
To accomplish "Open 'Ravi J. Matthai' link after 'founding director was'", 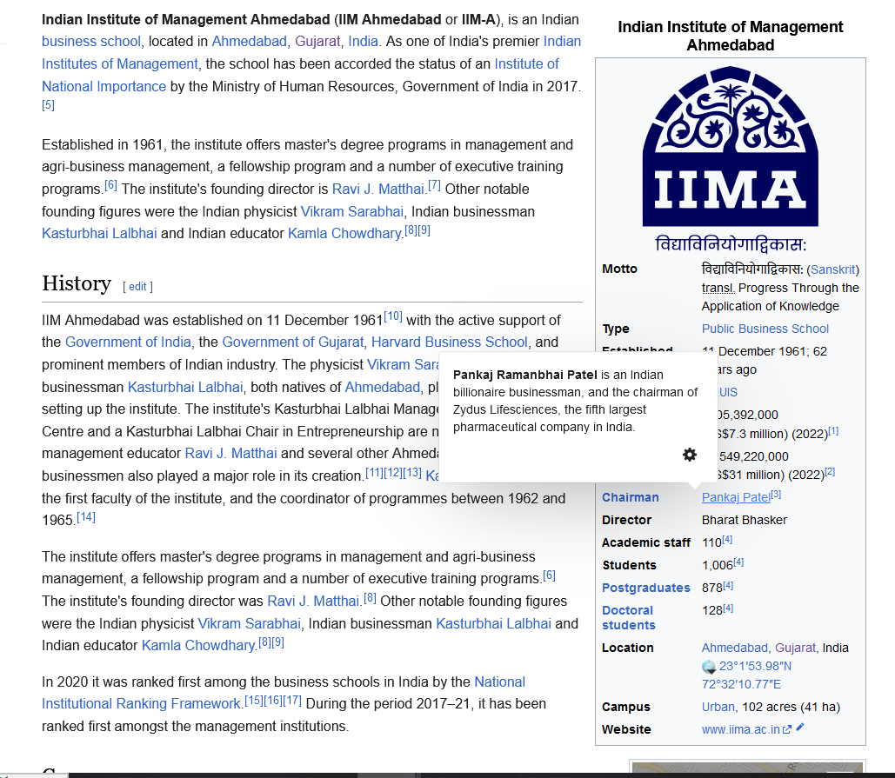I will 313,602.
